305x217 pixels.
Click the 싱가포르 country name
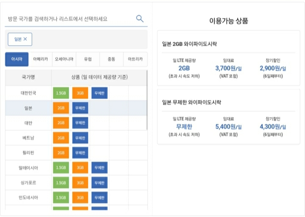tap(28, 183)
